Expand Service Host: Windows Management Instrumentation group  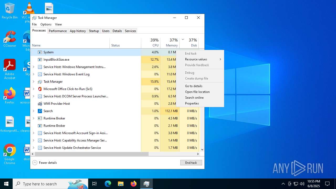[33, 67]
